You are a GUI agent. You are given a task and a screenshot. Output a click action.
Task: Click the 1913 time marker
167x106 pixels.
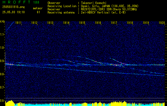click(x=50, y=23)
